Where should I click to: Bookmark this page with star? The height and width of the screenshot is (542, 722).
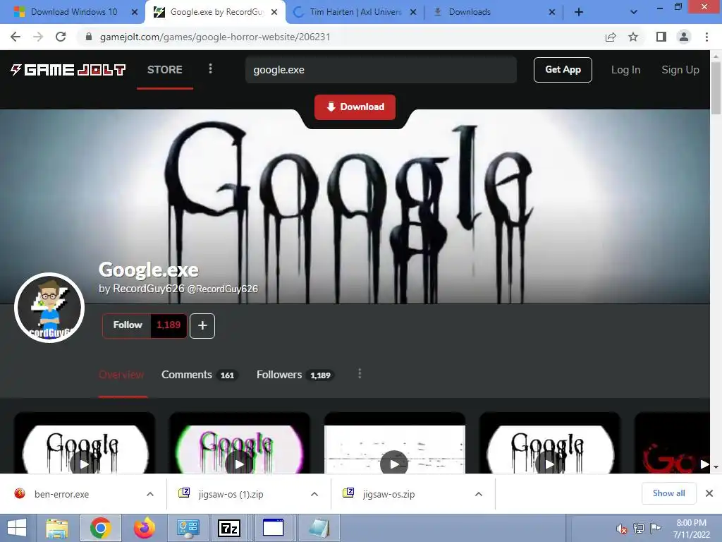point(633,37)
